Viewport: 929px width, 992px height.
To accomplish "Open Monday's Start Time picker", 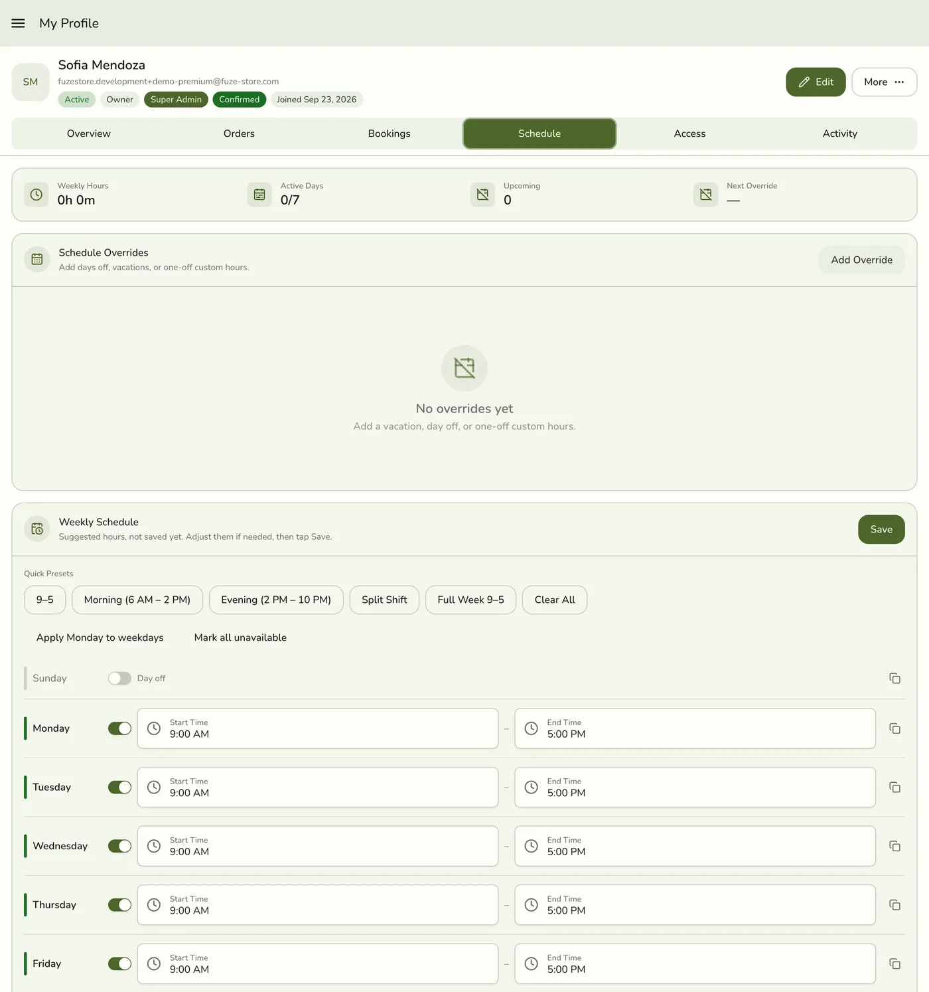I will point(318,728).
